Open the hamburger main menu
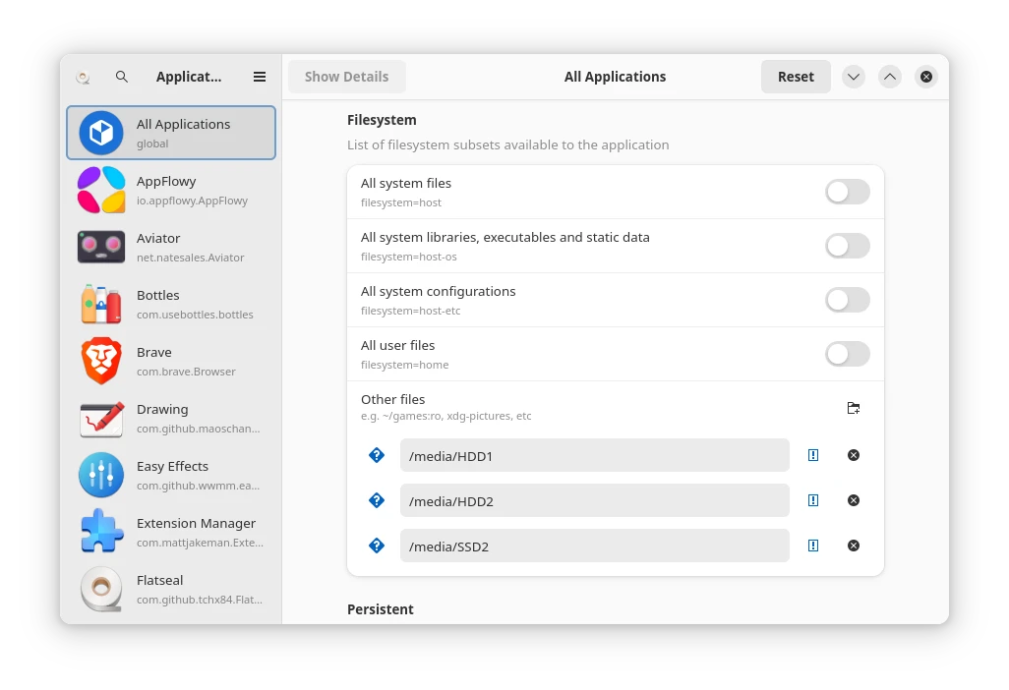1009x690 pixels. click(260, 77)
